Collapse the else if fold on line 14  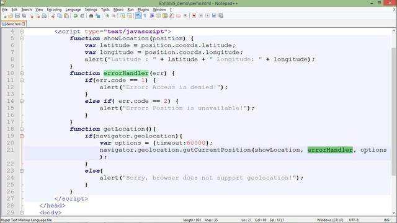click(22, 101)
